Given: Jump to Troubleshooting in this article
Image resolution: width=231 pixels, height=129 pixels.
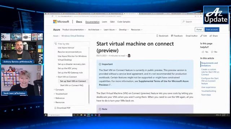Looking at the screenshot, I should 209,91.
